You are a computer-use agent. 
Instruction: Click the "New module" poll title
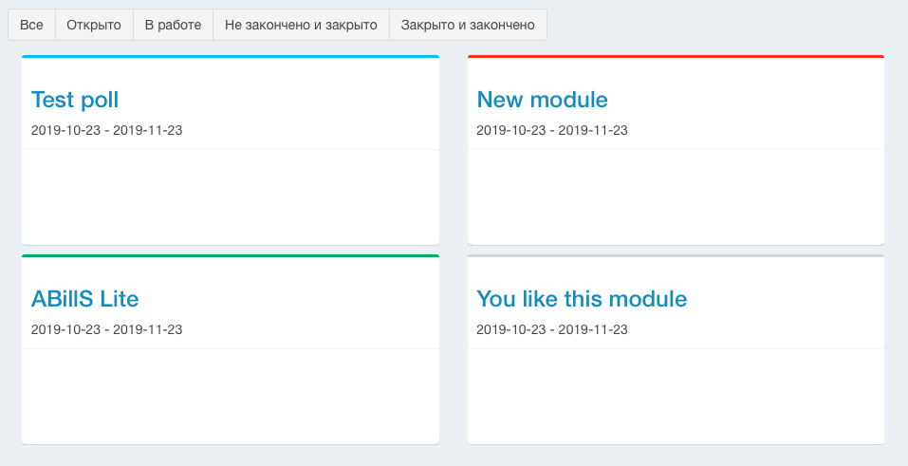click(x=542, y=100)
